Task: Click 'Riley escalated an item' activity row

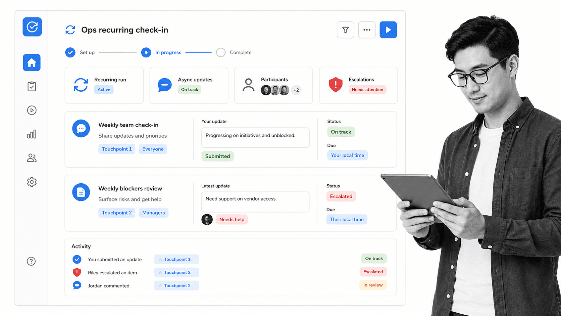Action: [x=112, y=273]
